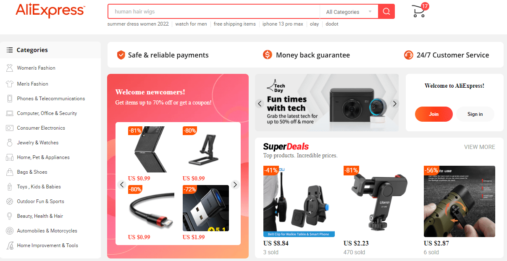Select the Jewelry & Watches ring icon
Viewport: 507px width, 261px height.
[10, 143]
